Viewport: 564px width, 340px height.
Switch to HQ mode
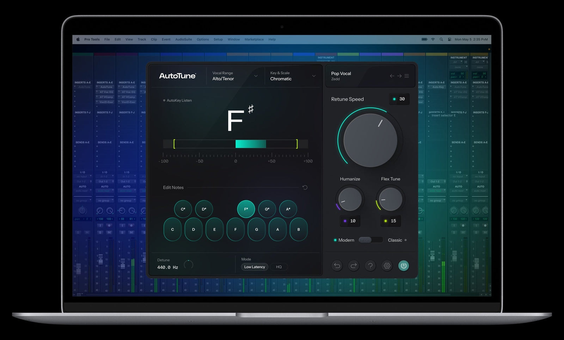(x=278, y=267)
